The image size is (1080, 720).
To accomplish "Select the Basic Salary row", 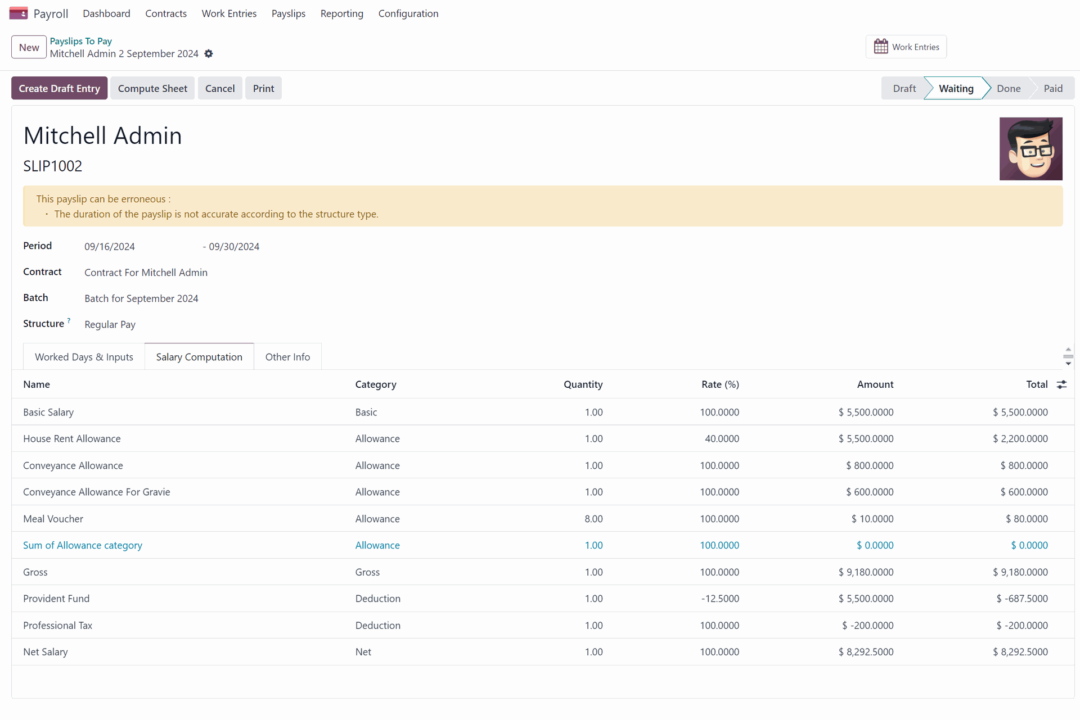I will 543,412.
